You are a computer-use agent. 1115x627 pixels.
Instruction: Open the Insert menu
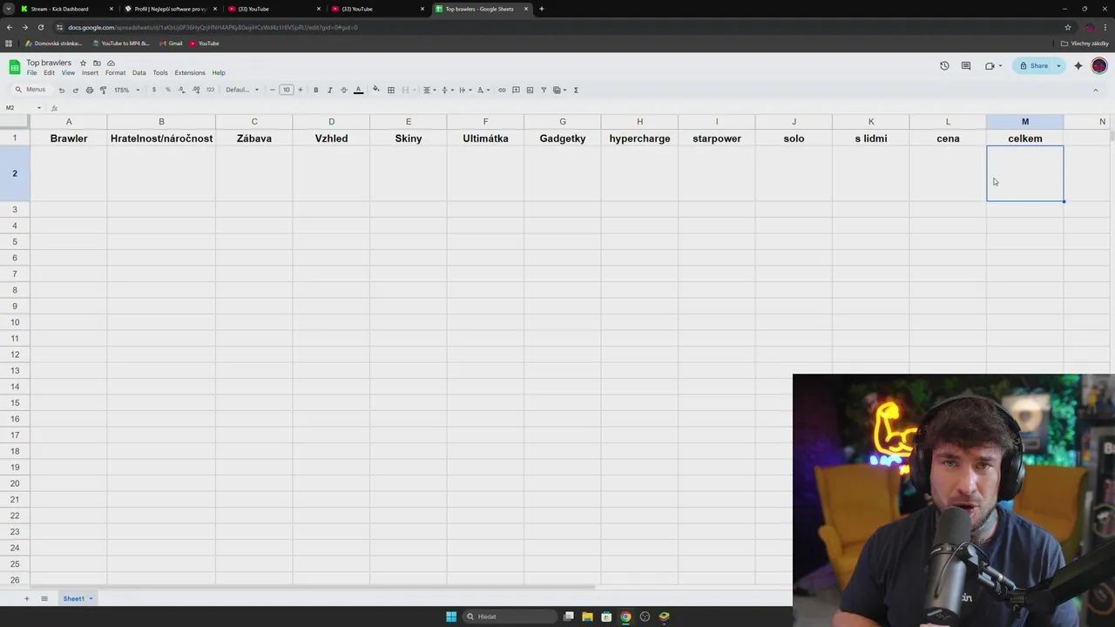(x=90, y=73)
